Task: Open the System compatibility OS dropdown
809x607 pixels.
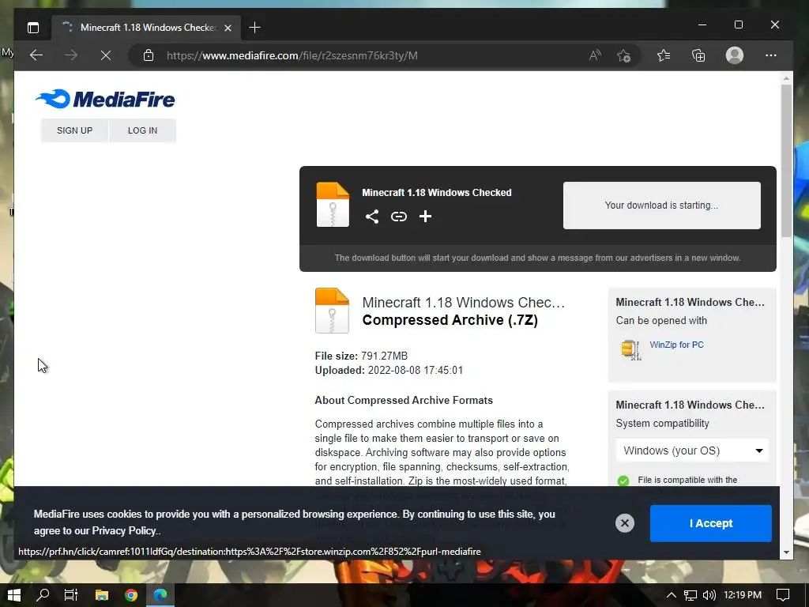Action: [x=692, y=451]
